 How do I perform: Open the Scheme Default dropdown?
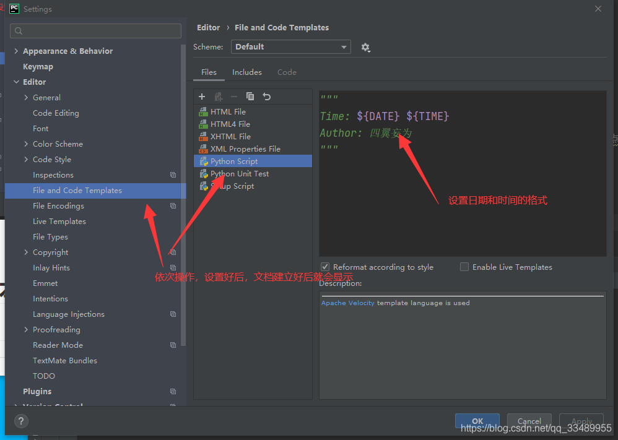tap(291, 47)
